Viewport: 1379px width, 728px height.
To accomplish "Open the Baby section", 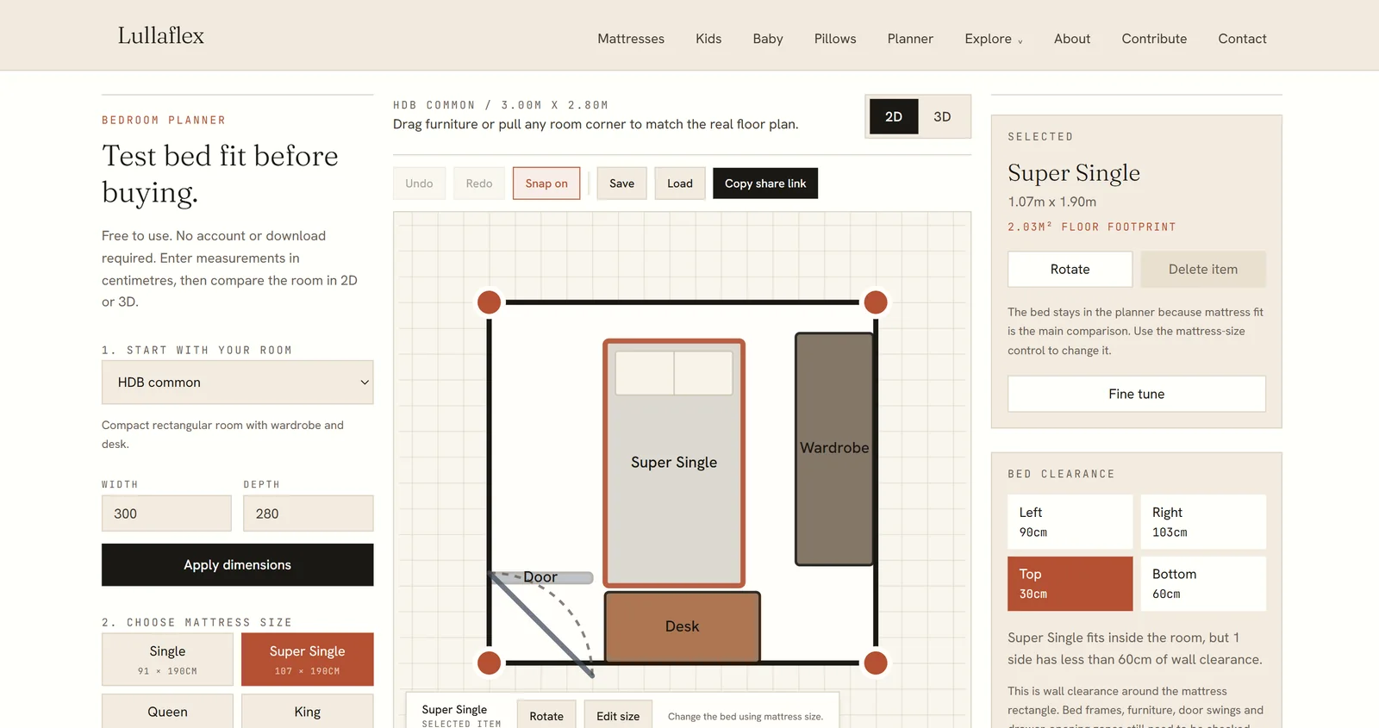I will point(768,39).
